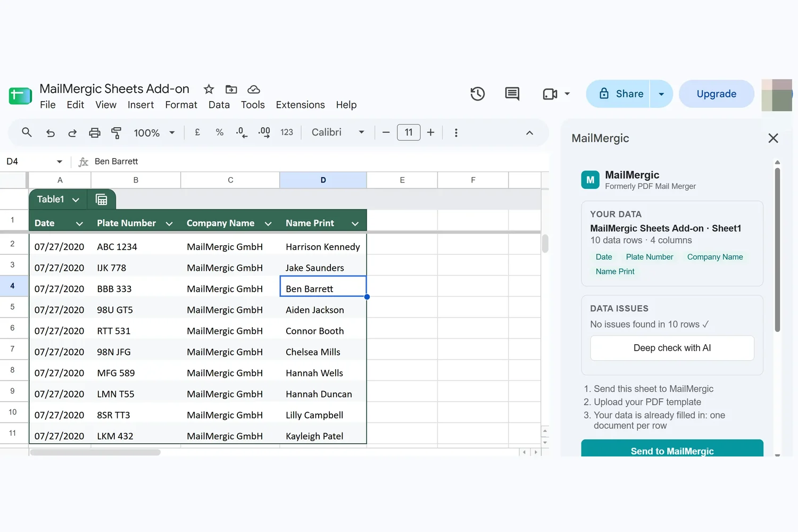Expand the Share options dropdown arrow
The width and height of the screenshot is (798, 532).
(661, 94)
